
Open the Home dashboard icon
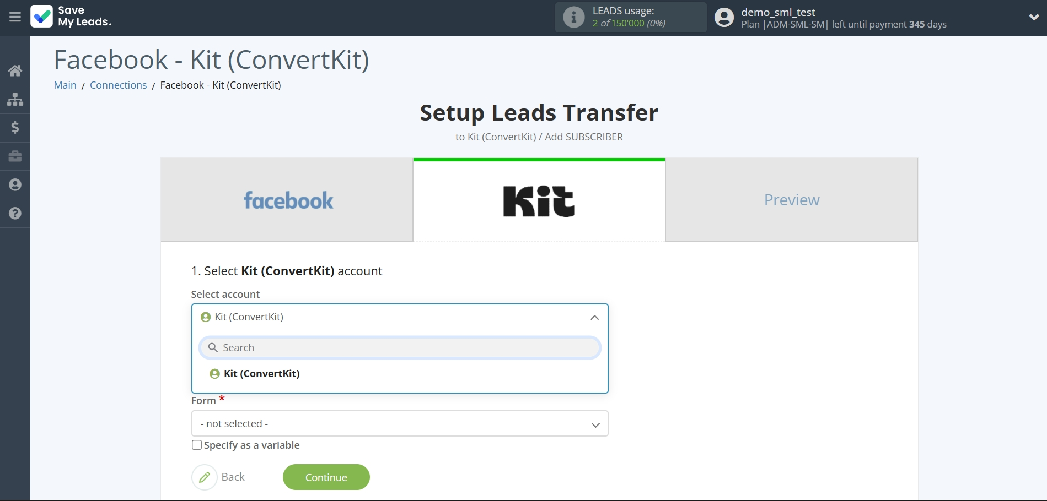click(x=14, y=70)
